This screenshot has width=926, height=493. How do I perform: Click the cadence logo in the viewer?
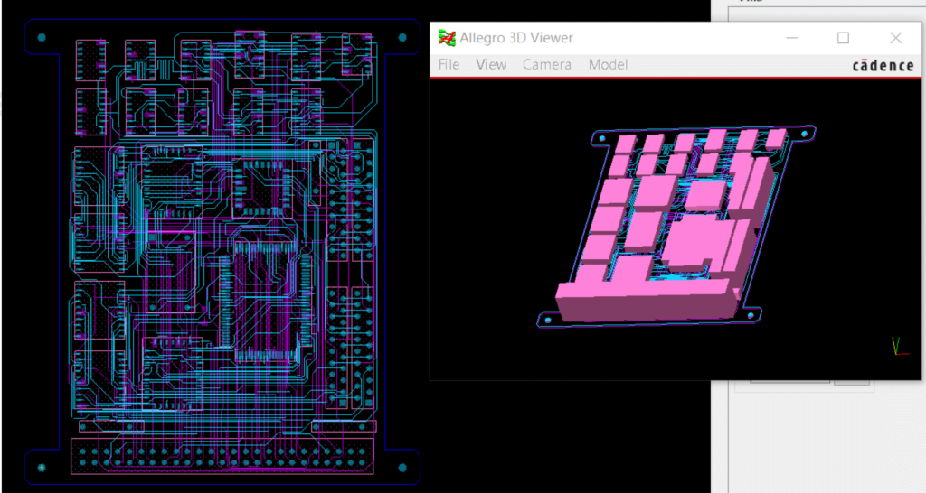(883, 65)
